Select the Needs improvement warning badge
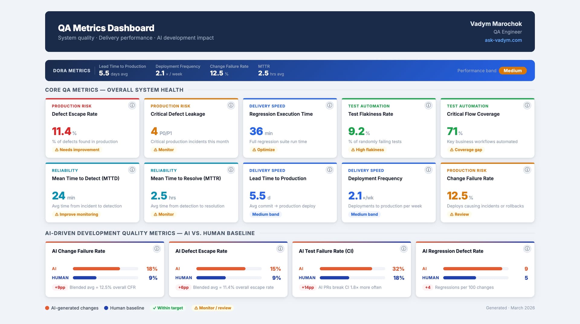Screen dimensions: 580x324 tap(77, 149)
